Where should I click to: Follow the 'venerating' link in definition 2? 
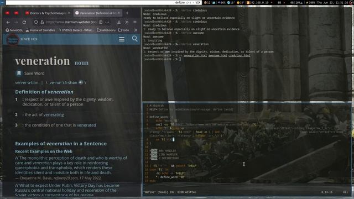pos(54,114)
